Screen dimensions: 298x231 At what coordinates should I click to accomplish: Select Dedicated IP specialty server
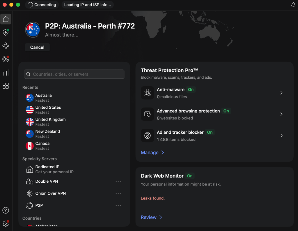[x=74, y=169]
